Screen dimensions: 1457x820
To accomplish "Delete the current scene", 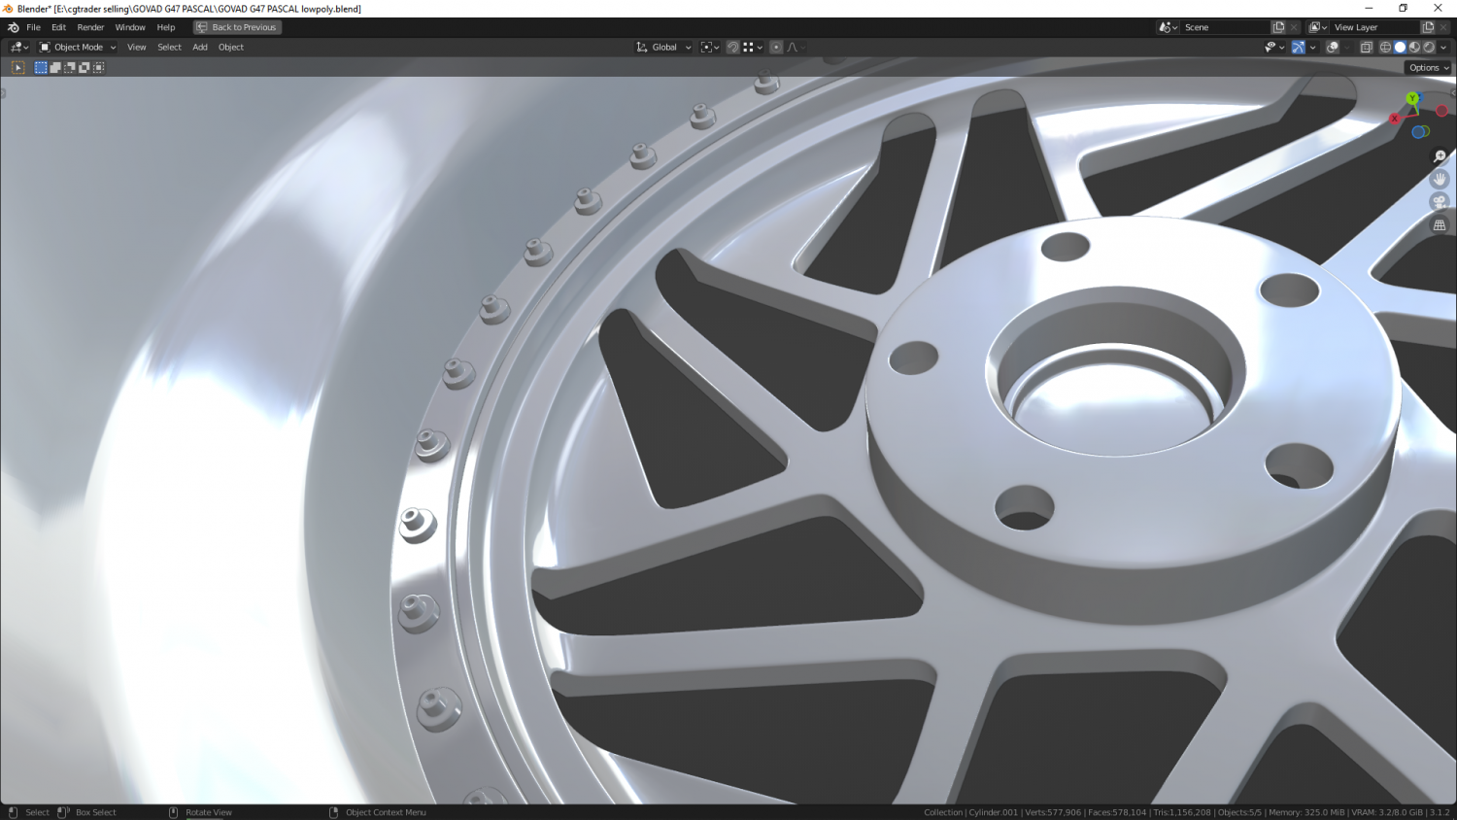I will tap(1294, 27).
